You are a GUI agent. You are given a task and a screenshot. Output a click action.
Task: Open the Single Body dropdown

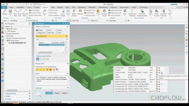click(118, 21)
